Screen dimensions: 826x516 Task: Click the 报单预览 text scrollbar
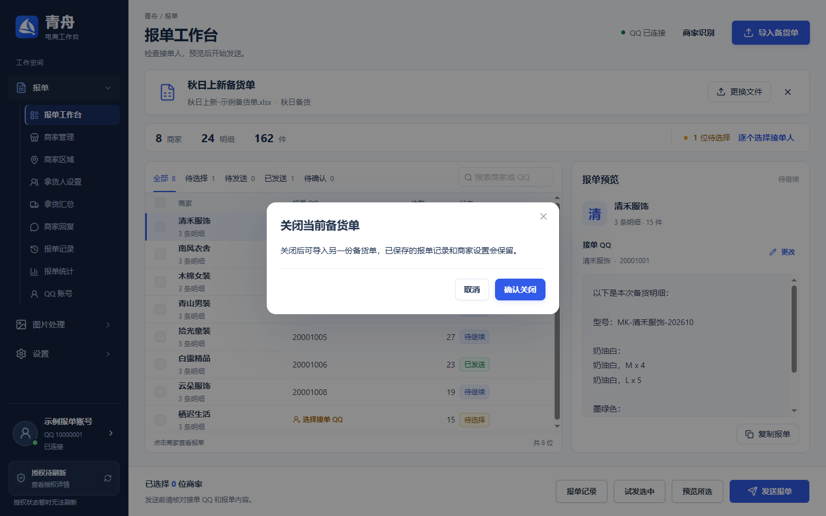pos(794,329)
